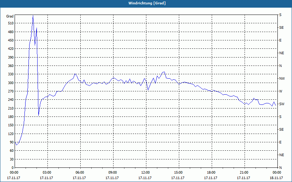Click the 06:00 time axis label
292x182 pixels.
pos(80,173)
